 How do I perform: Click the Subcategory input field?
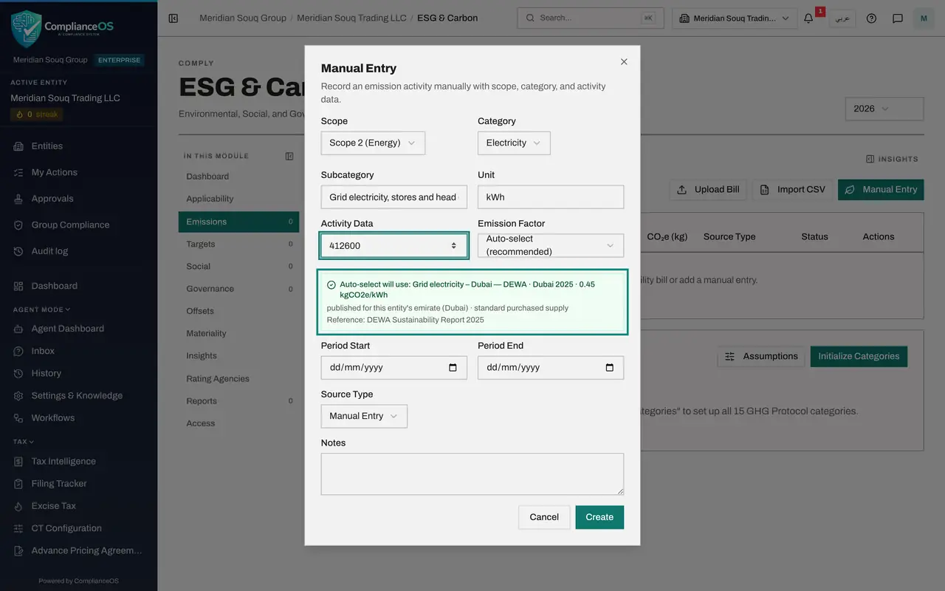pyautogui.click(x=394, y=197)
